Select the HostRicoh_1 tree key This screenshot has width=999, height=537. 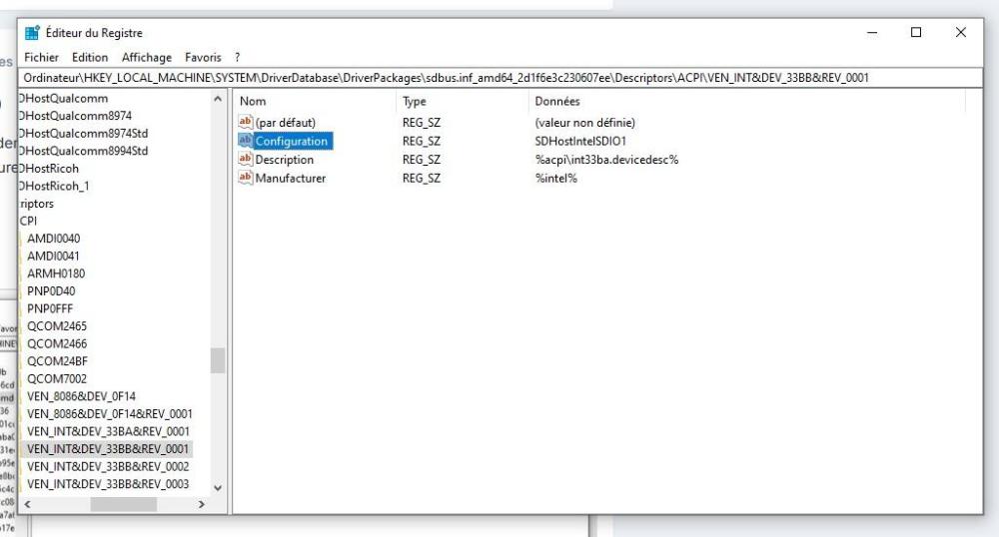[x=55, y=186]
